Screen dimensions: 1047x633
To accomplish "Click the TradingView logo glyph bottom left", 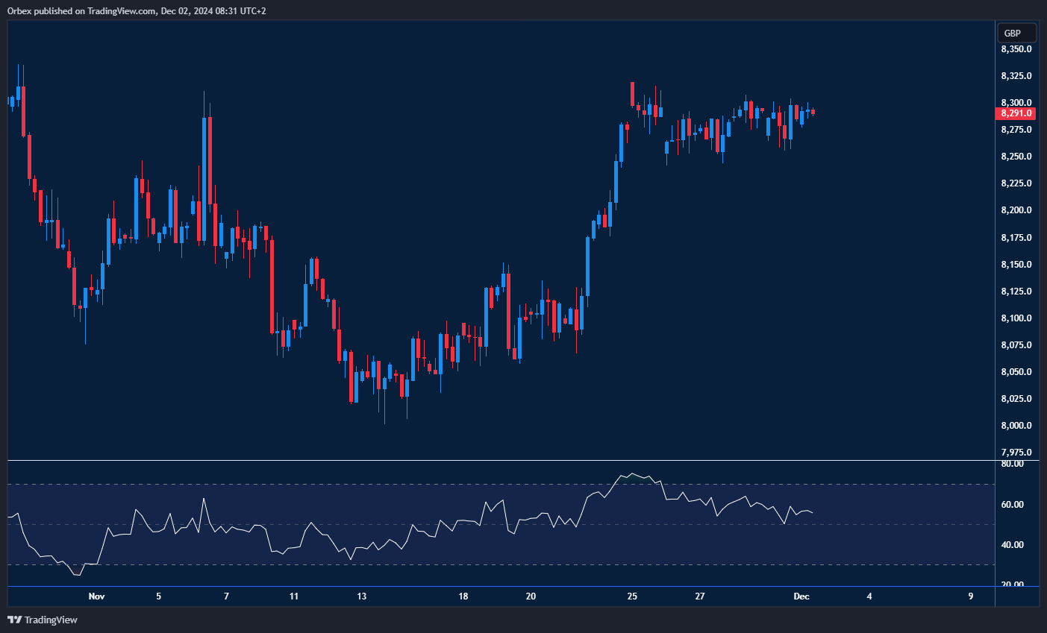I will pos(15,620).
